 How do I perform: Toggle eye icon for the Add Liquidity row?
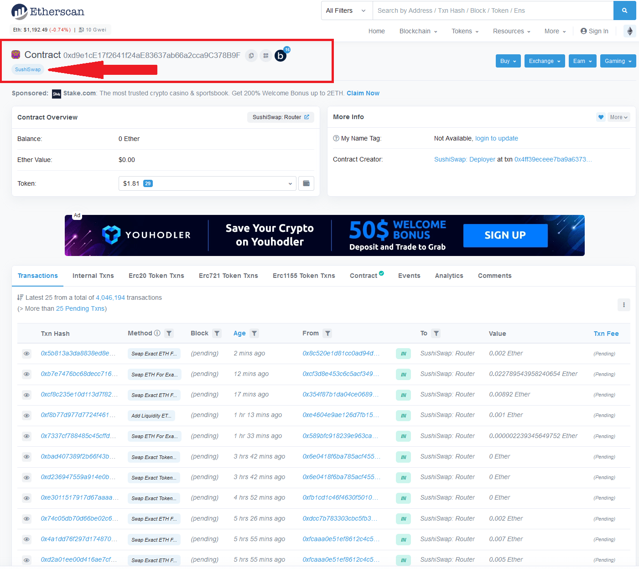click(27, 416)
